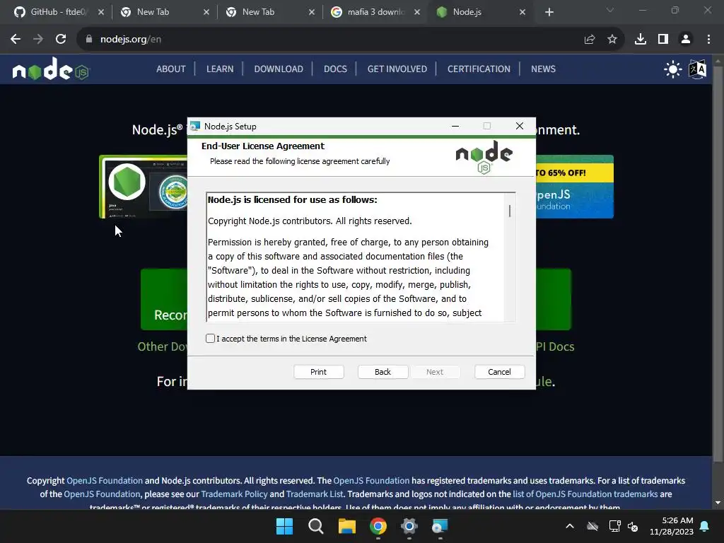
Task: Reload the nodejs.org page
Action: (61, 40)
